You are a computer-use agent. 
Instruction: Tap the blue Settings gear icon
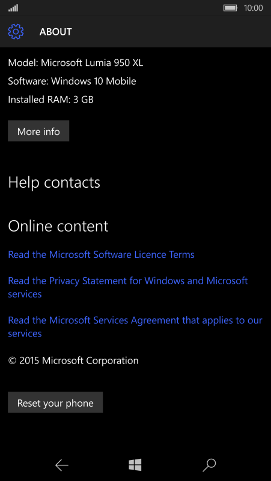coord(16,32)
